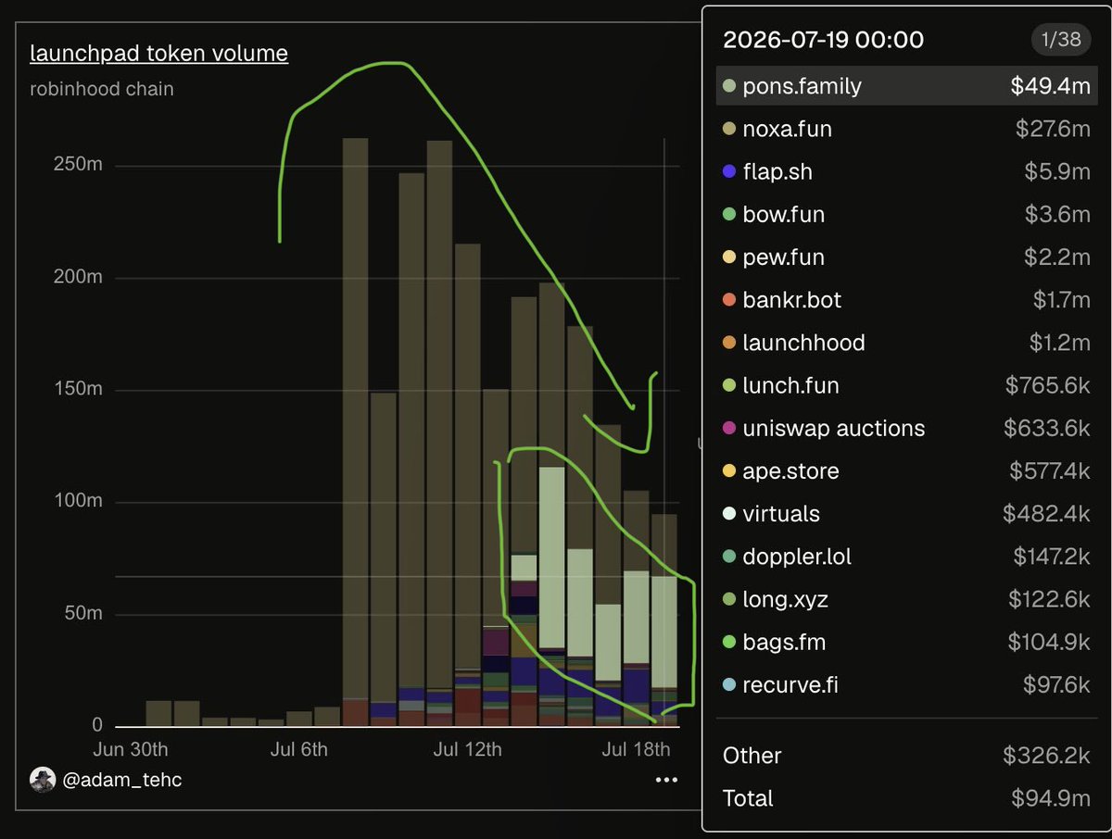Select the launchhood legend label
Image resolution: width=1112 pixels, height=839 pixels.
pos(804,343)
